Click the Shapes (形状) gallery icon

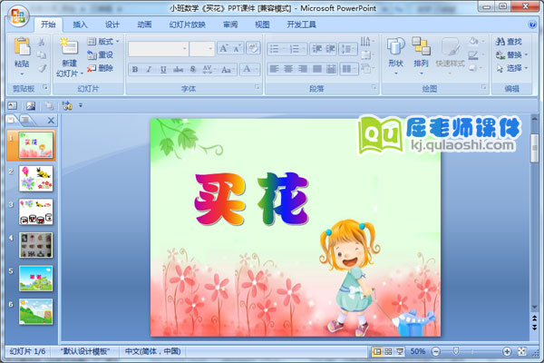[395, 46]
